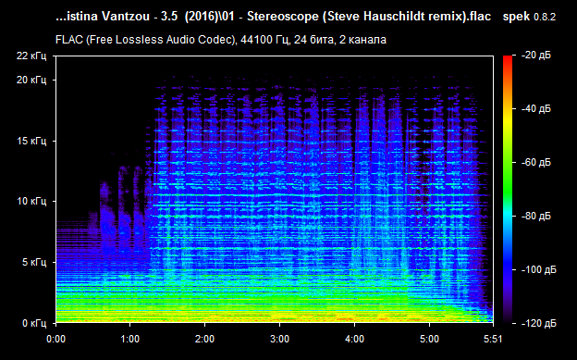Click the '10 кГц' frequency axis label
This screenshot has height=360, width=577.
[31, 202]
